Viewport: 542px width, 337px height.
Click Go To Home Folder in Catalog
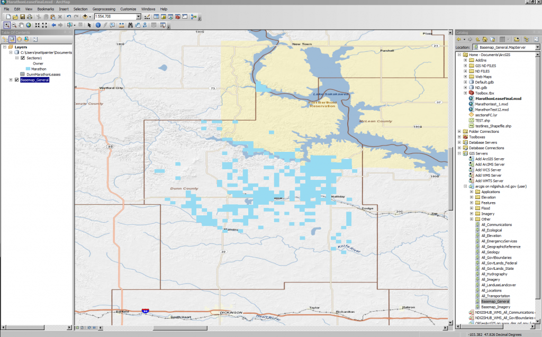coord(484,39)
